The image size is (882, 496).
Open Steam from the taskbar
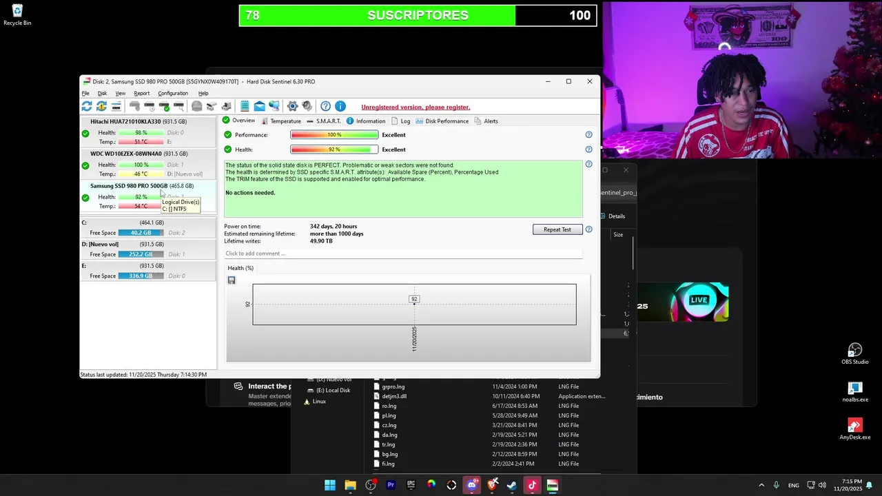(512, 485)
